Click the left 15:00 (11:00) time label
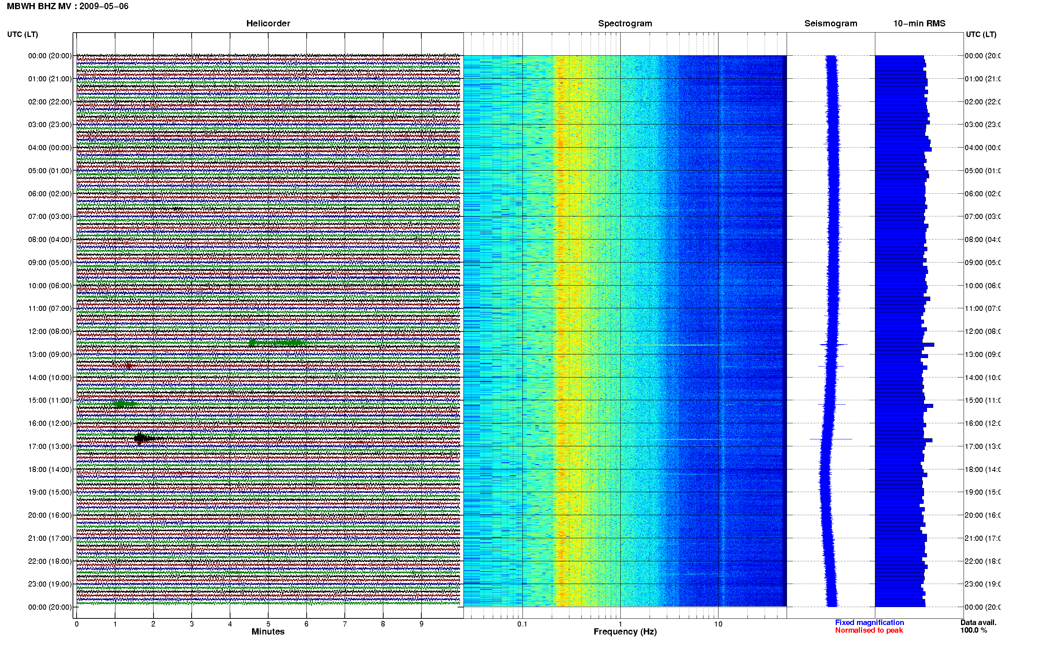 click(x=50, y=401)
